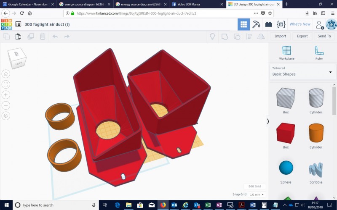
Task: Toggle orthographic/perspective view button
Action: (x=6, y=115)
